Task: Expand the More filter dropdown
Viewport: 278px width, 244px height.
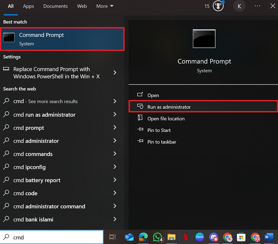Action: tap(104, 6)
